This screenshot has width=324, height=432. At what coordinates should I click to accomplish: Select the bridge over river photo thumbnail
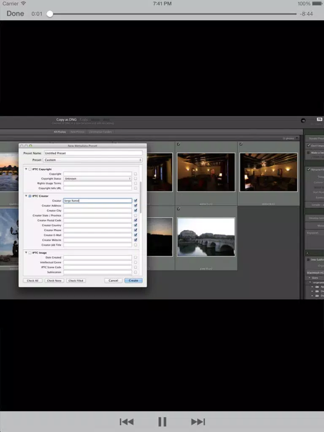206,237
